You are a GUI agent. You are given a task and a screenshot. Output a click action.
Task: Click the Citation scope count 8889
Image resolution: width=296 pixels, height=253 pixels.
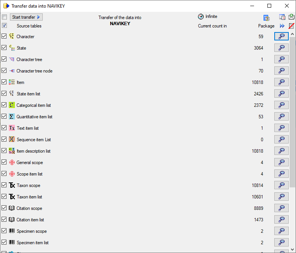[x=259, y=208]
